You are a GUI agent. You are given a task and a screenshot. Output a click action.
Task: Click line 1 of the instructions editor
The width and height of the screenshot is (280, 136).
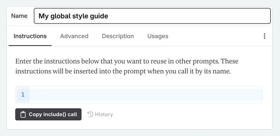pos(136,95)
